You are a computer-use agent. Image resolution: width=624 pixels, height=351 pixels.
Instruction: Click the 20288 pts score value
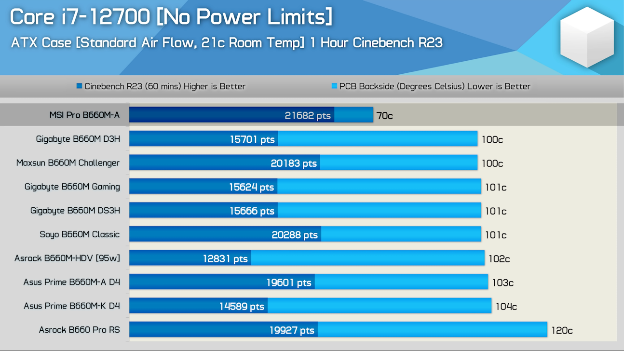pos(295,235)
